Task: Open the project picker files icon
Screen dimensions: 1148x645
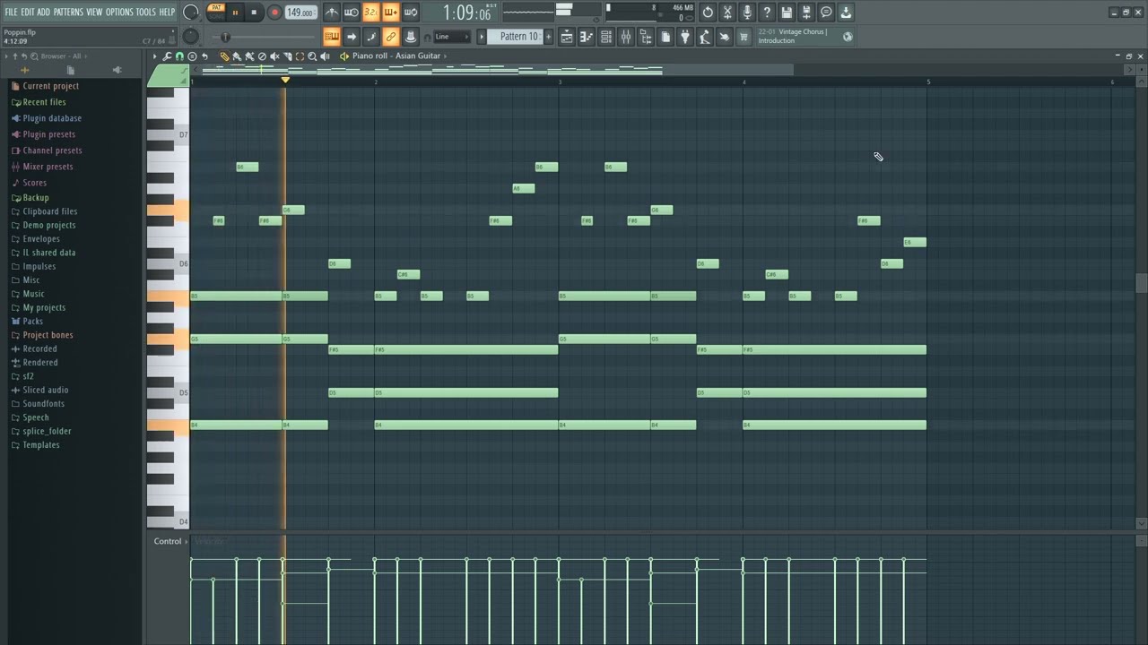Action: click(665, 37)
